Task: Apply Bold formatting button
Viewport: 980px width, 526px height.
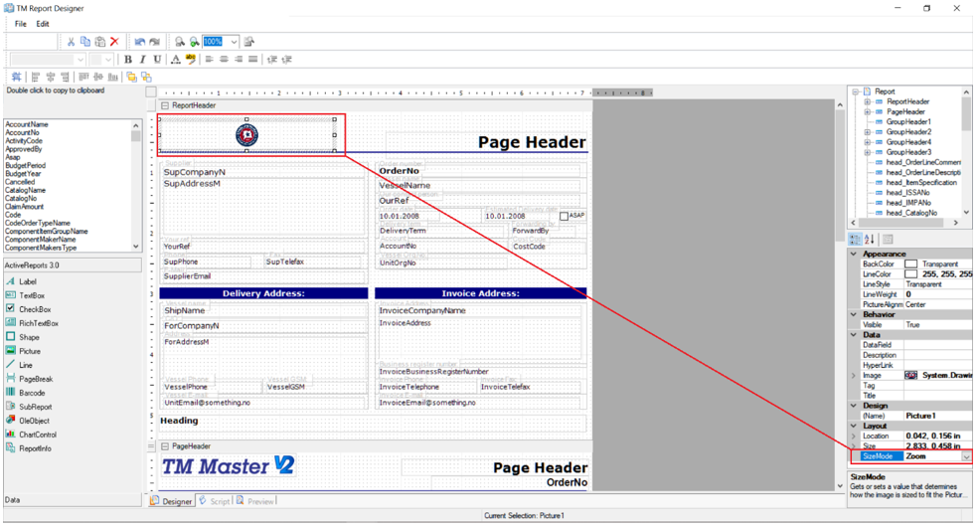Action: (127, 60)
